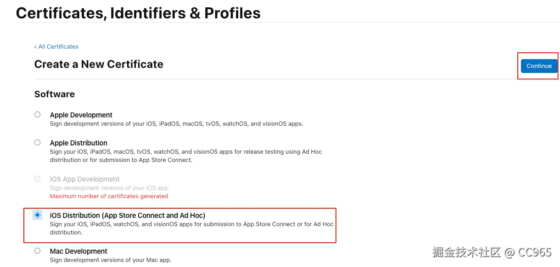Click the Create a New Certificate heading
The width and height of the screenshot is (560, 267).
(x=99, y=64)
